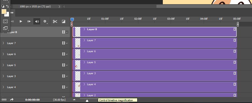
Task: Go to previous frame in timeline
Action: 12,21
